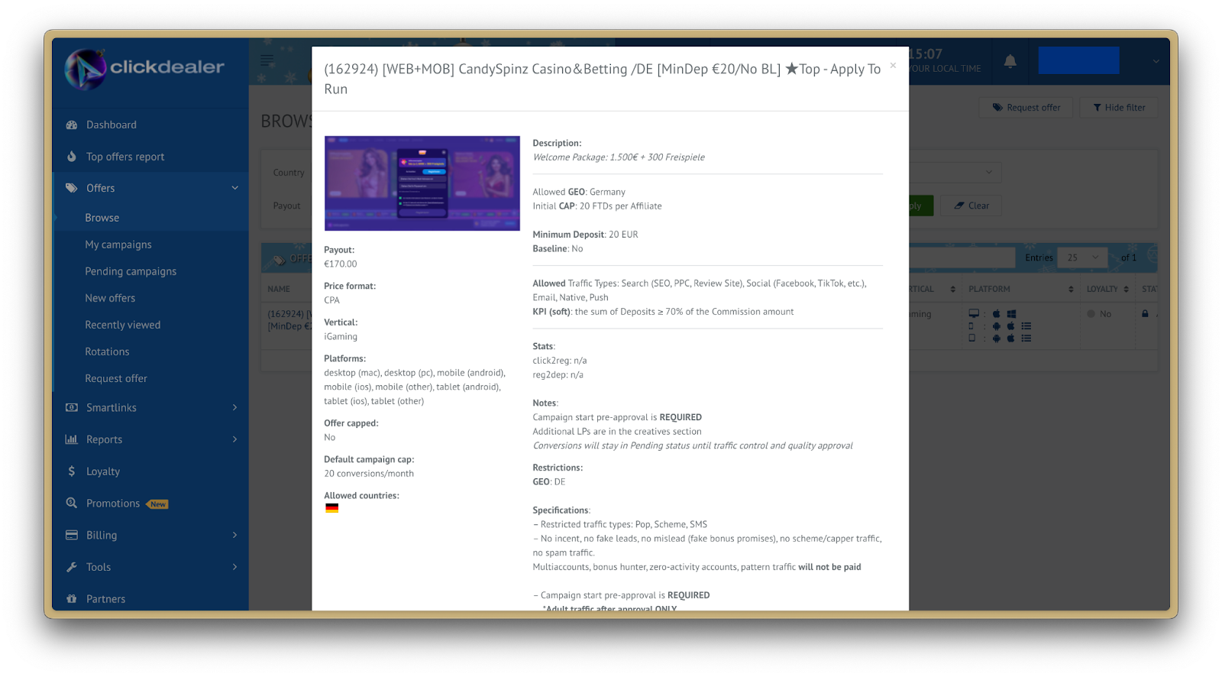The width and height of the screenshot is (1222, 677).
Task: Click the 'Welcome Package: 1.500€ + 300 Freispiele' text
Action: point(619,157)
